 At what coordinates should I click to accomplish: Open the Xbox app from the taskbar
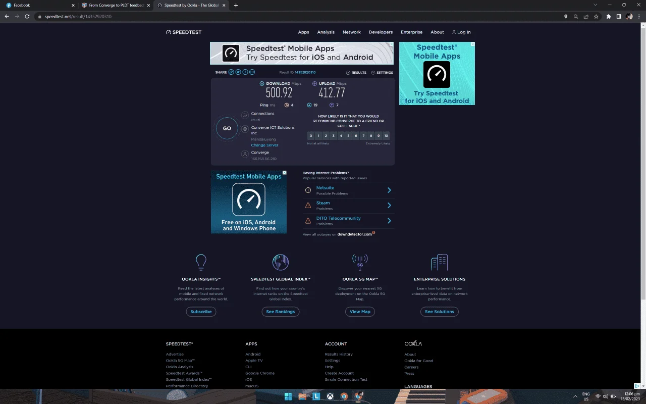(330, 396)
